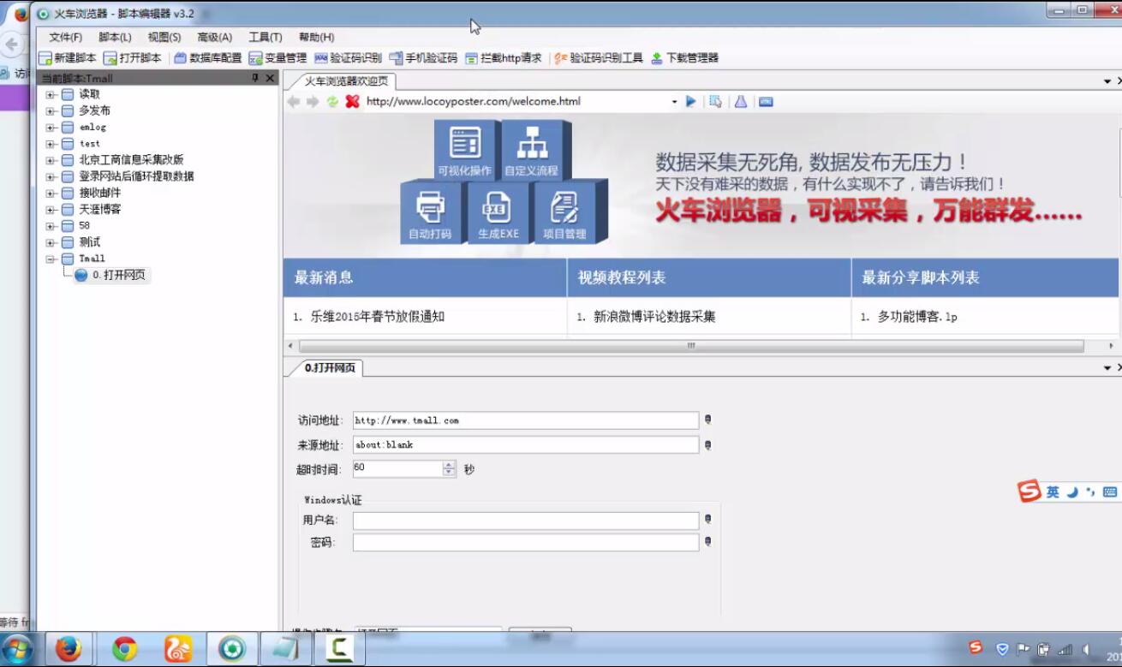Viewport: 1122px width, 667px height.
Task: Click the green refresh page icon
Action: click(x=332, y=101)
